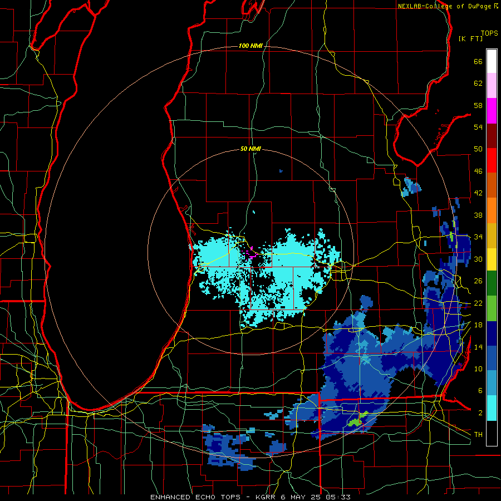This screenshot has width=501, height=501.
Task: Click the bright red 50 kft legend swatch
Action: pyautogui.click(x=492, y=160)
